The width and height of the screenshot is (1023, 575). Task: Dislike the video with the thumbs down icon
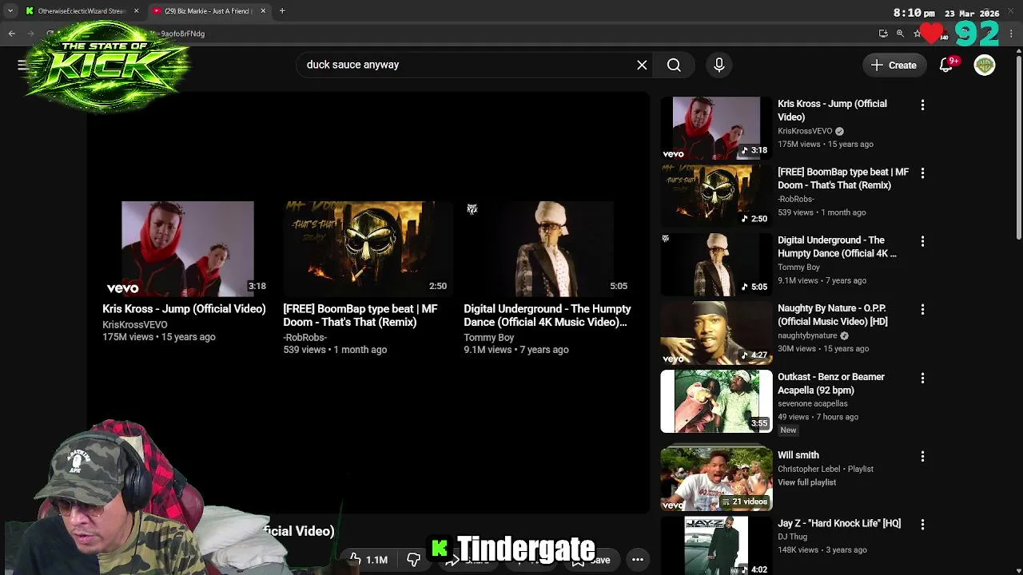click(413, 560)
